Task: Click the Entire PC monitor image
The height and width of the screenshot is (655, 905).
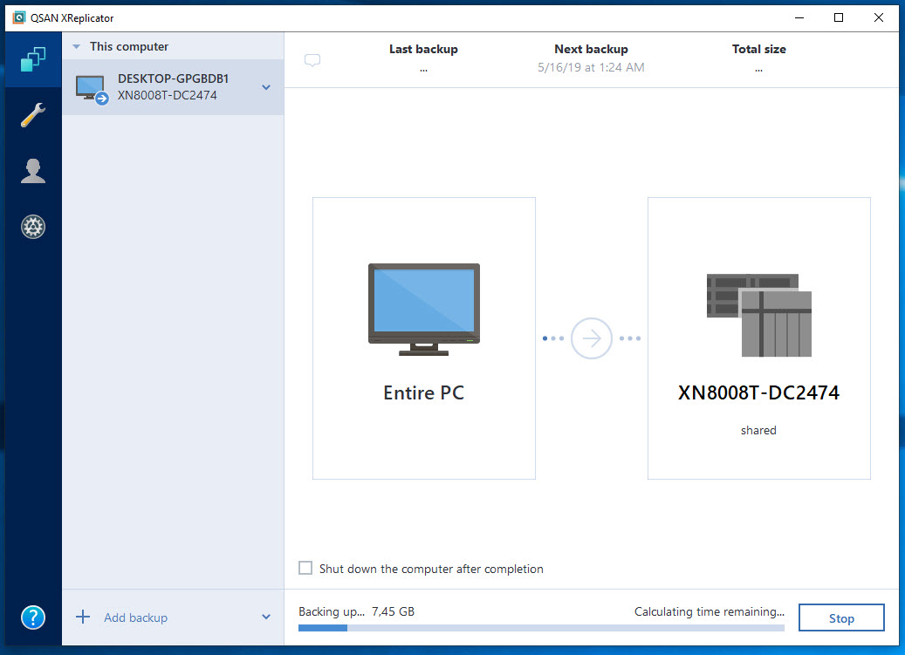Action: 424,309
